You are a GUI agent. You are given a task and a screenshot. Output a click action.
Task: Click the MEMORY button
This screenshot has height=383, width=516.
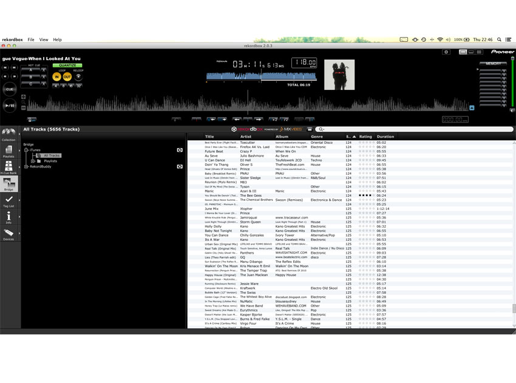tap(493, 64)
